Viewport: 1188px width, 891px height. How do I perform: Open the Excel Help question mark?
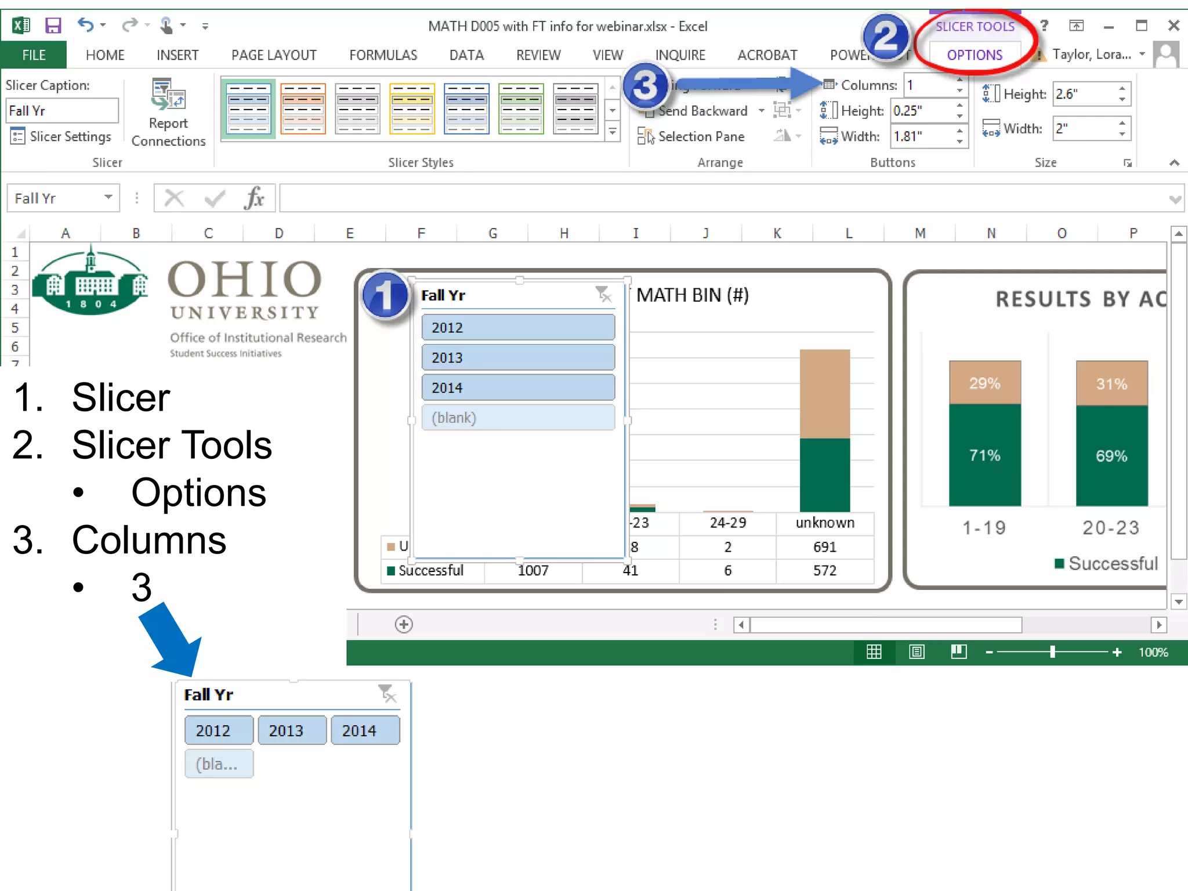click(1044, 26)
